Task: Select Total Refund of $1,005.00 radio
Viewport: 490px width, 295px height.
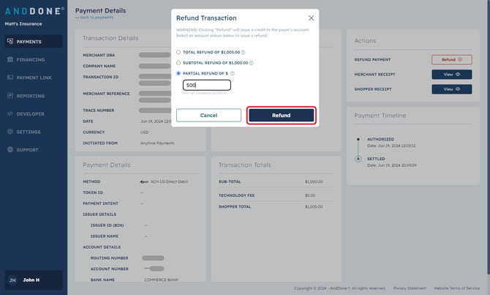Action: click(x=178, y=52)
